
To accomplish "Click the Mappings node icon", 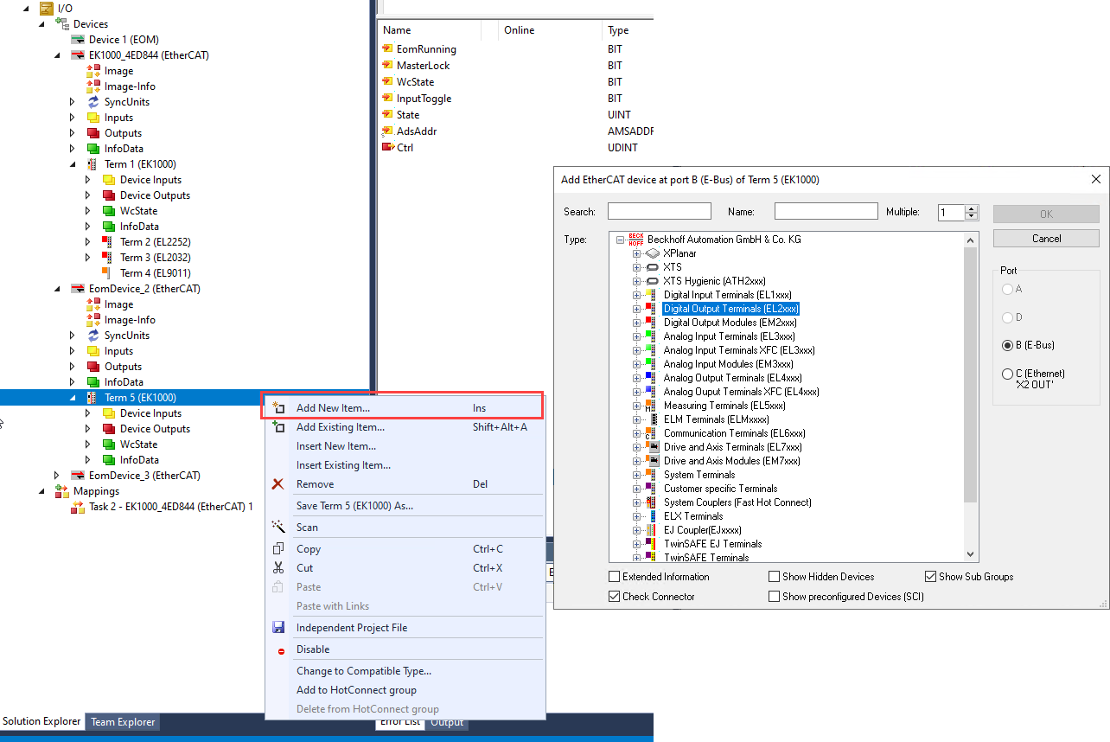I will (x=62, y=491).
